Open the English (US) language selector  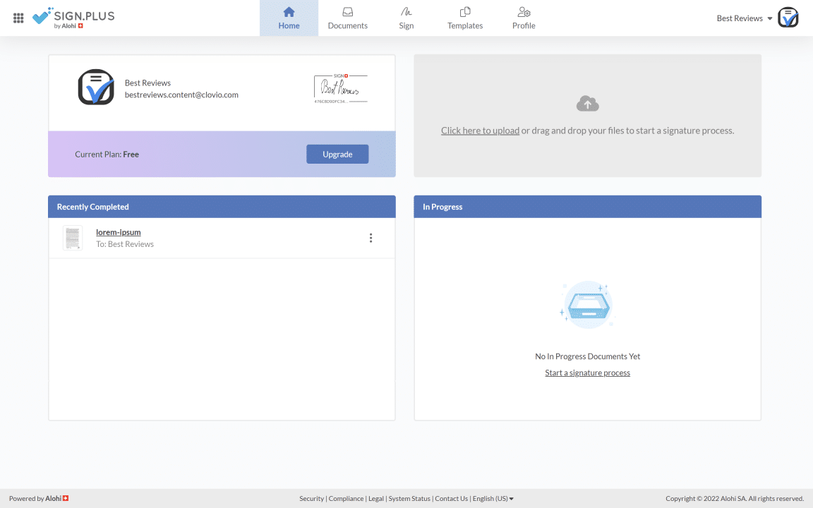(493, 498)
